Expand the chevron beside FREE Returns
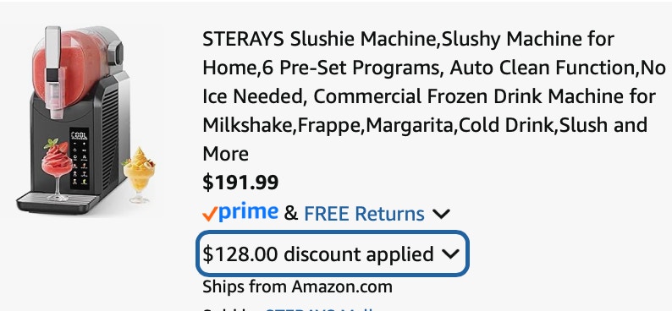This screenshot has width=672, height=311. point(441,214)
